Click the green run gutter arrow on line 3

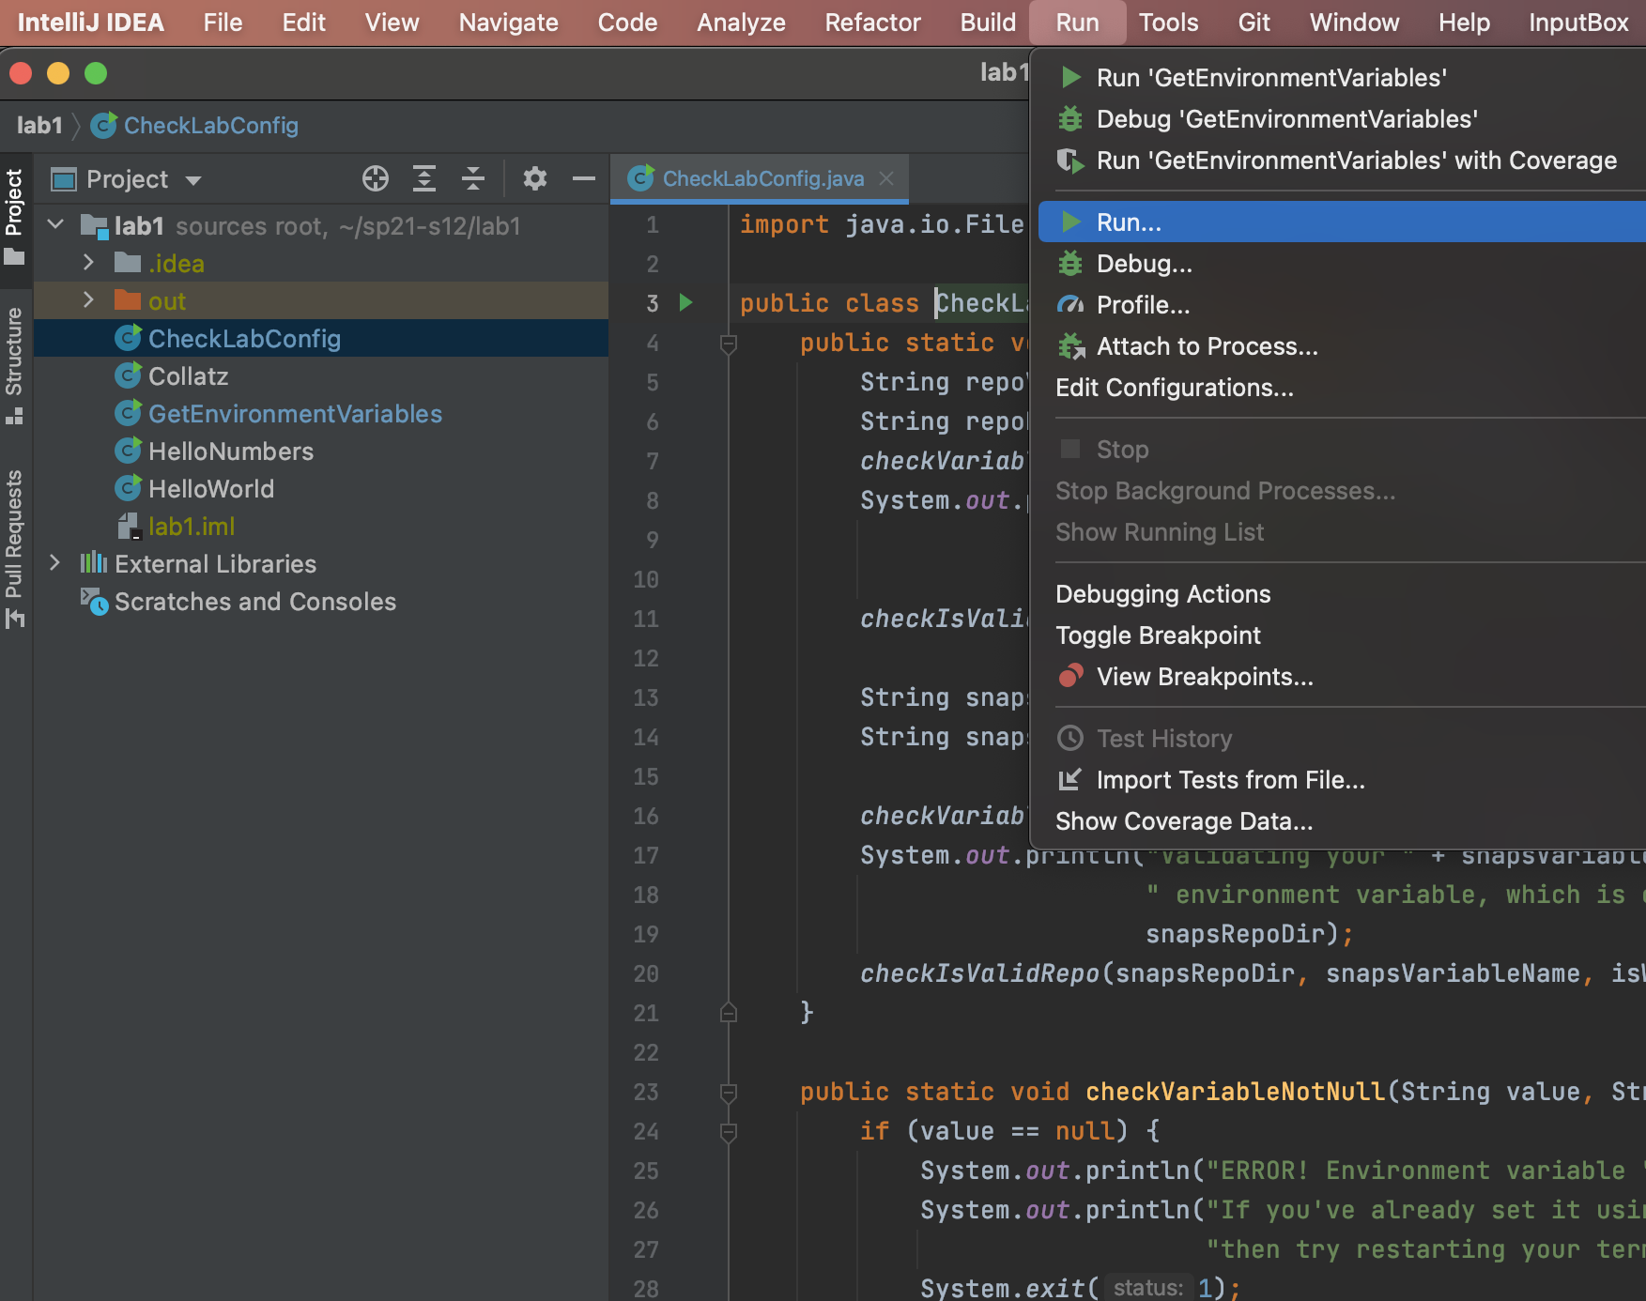(x=686, y=302)
